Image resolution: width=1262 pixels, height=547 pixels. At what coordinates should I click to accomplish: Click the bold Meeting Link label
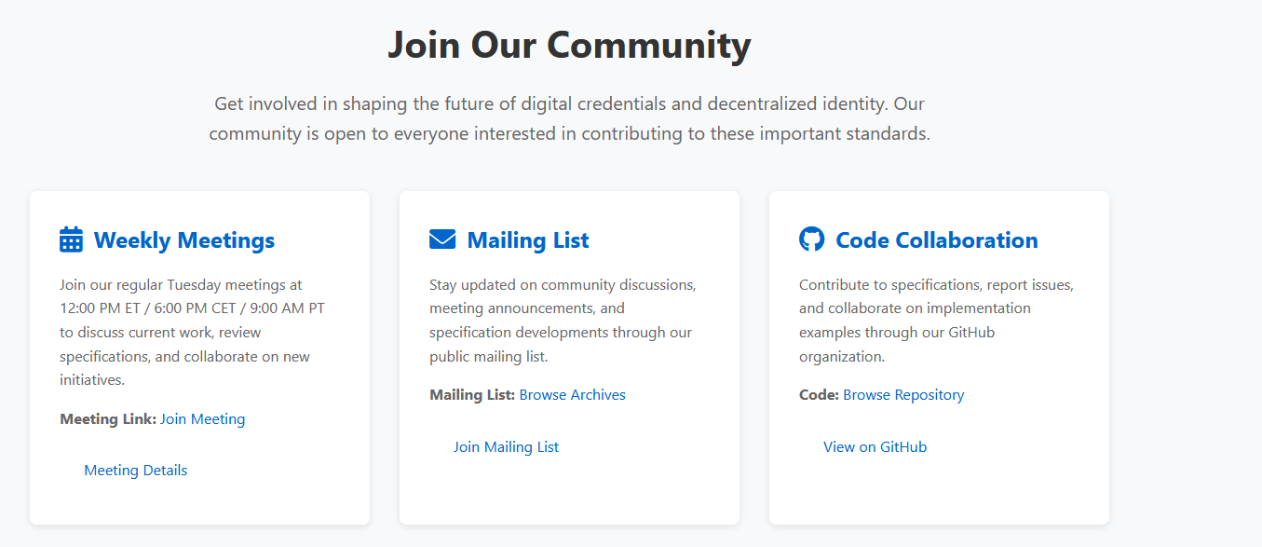pos(108,419)
